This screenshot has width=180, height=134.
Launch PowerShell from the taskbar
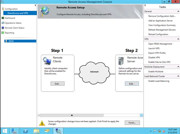point(25,130)
